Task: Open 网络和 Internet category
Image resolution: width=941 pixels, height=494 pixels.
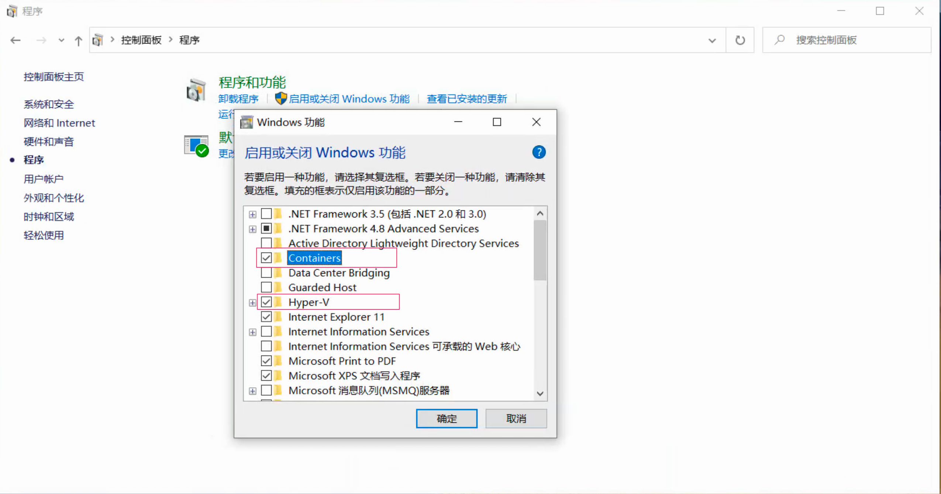Action: coord(59,123)
